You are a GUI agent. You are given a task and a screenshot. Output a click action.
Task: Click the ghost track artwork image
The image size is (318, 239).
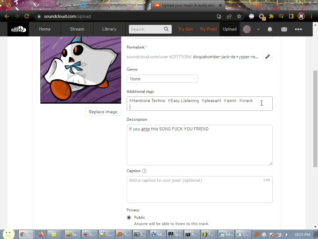pyautogui.click(x=81, y=70)
